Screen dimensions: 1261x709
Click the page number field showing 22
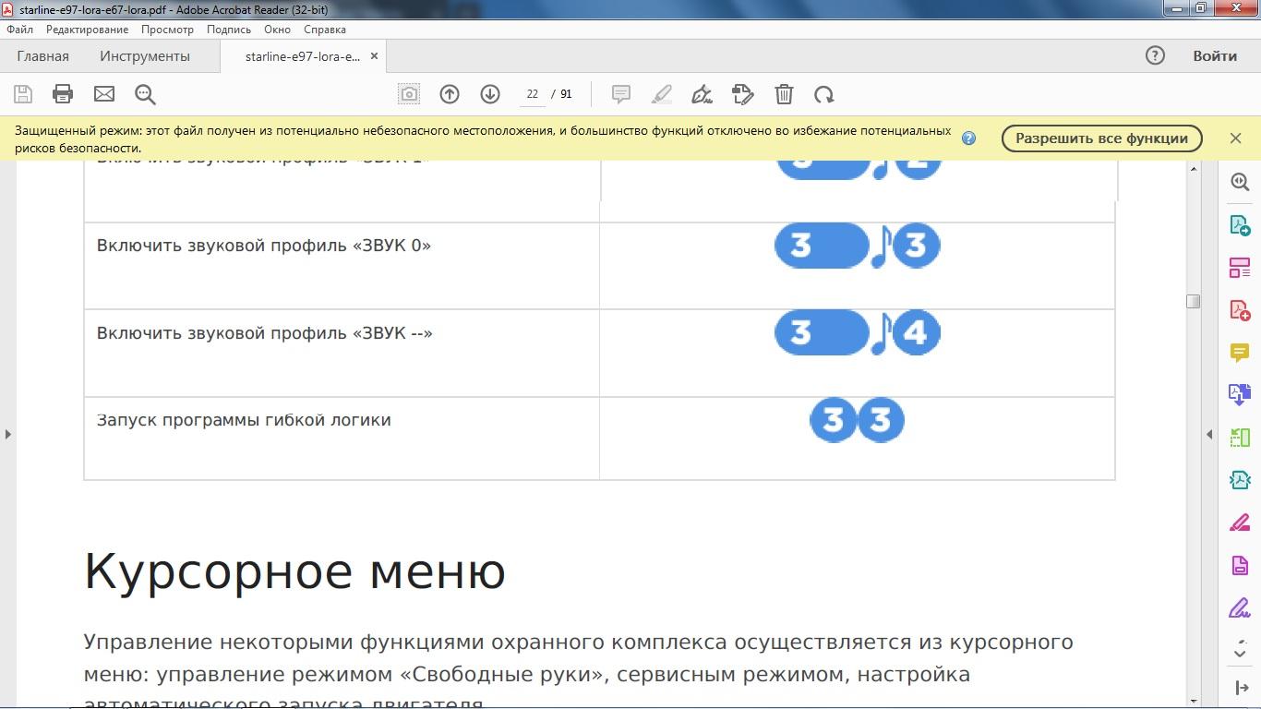(x=533, y=94)
